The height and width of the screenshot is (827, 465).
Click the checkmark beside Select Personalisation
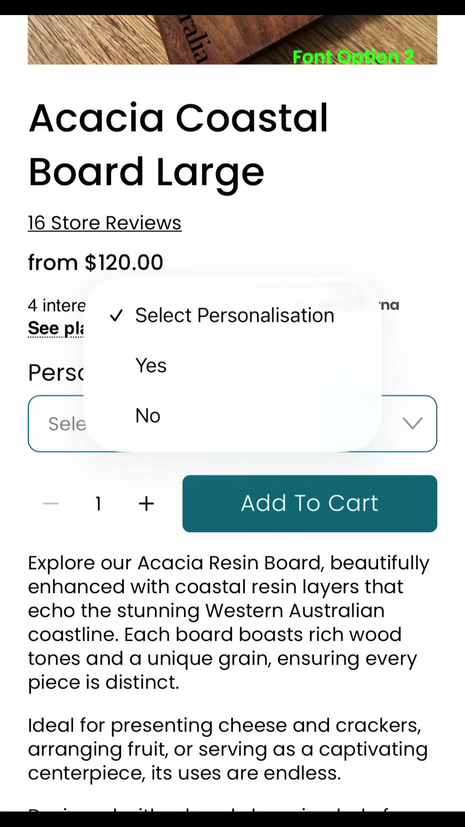coord(116,316)
